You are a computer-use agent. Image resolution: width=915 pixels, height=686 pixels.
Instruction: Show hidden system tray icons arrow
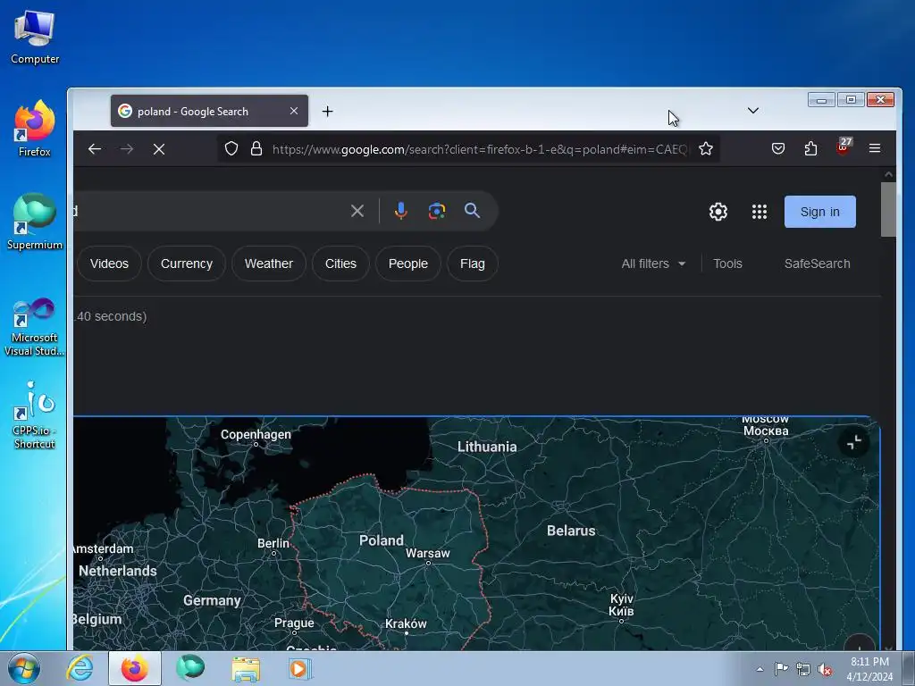[760, 669]
